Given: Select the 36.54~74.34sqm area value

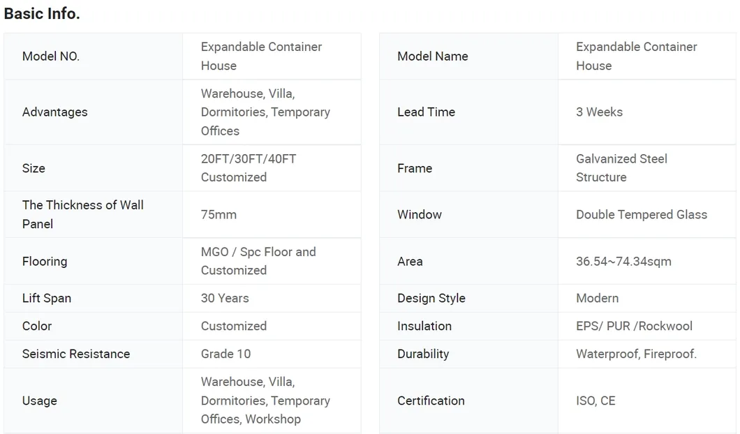Looking at the screenshot, I should (x=623, y=261).
